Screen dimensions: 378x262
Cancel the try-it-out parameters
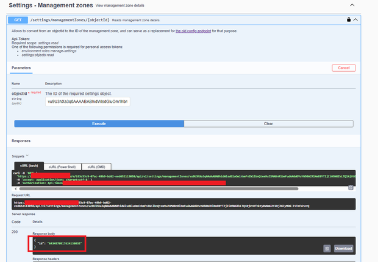(343, 68)
